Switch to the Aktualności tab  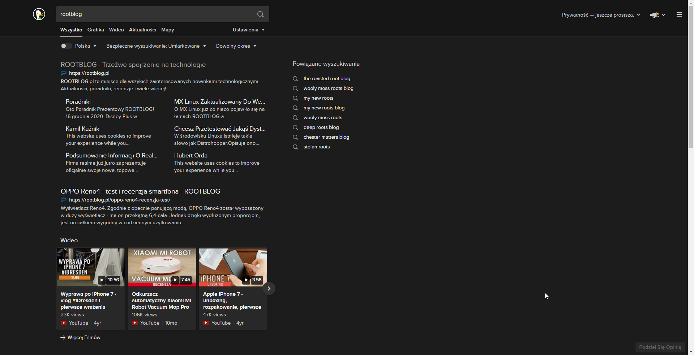click(x=142, y=30)
